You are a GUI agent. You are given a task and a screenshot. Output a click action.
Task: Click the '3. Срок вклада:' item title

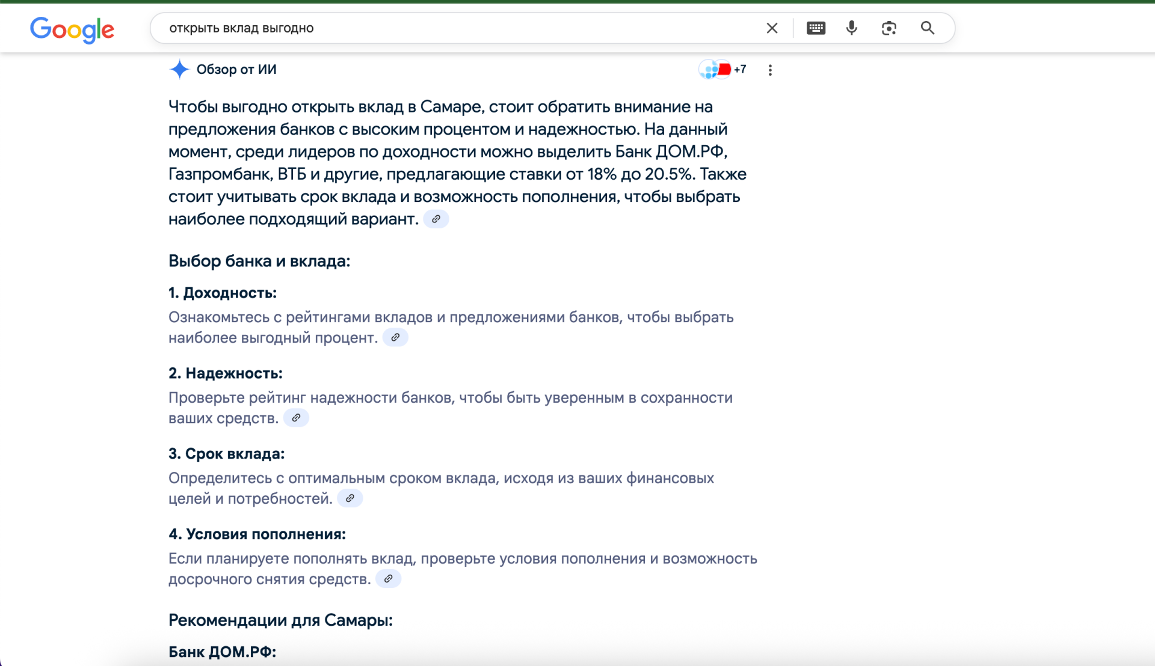[x=227, y=454]
